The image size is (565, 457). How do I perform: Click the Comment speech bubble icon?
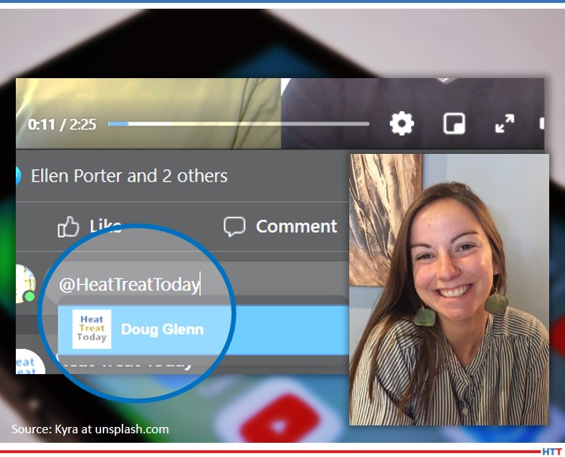coord(235,227)
